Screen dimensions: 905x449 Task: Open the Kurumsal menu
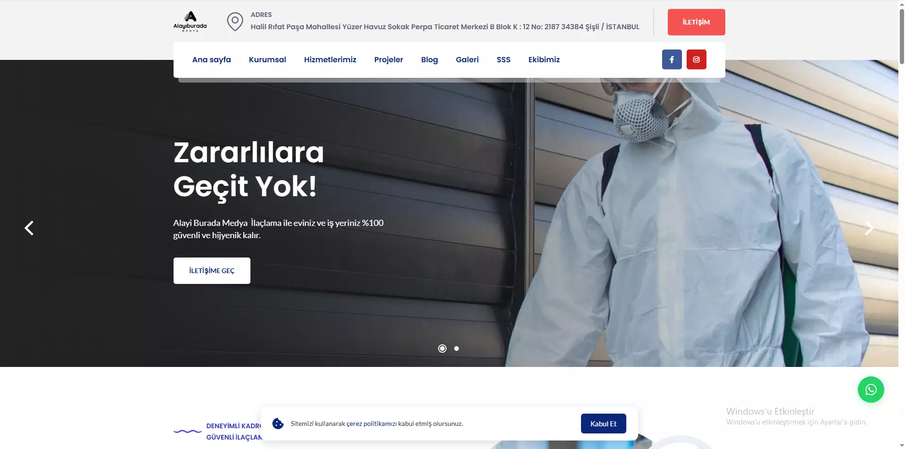[x=267, y=59]
